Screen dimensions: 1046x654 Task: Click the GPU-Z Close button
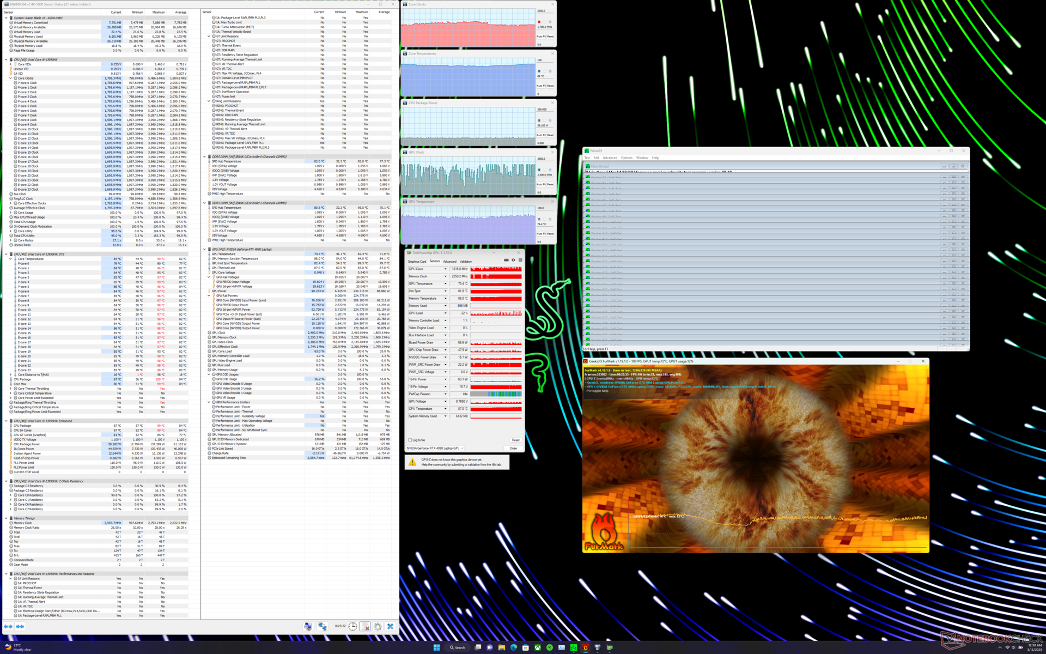tap(513, 448)
